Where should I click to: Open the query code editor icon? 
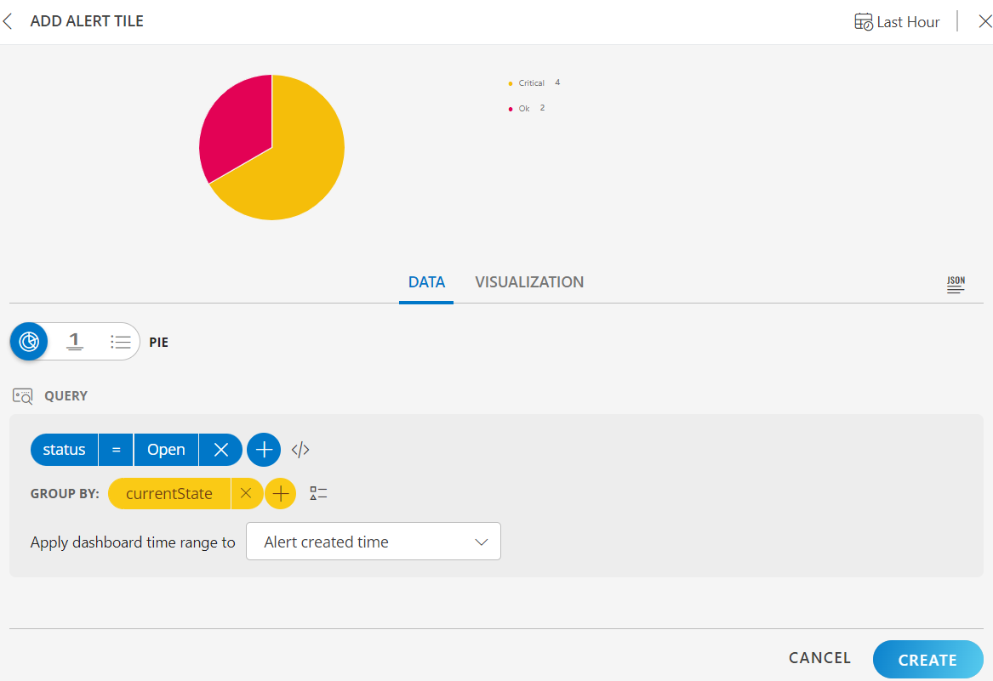coord(300,450)
